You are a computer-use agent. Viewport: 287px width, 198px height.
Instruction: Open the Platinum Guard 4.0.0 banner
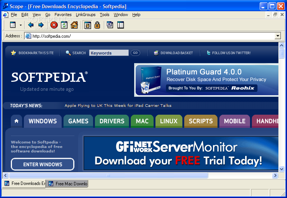pyautogui.click(x=206, y=80)
